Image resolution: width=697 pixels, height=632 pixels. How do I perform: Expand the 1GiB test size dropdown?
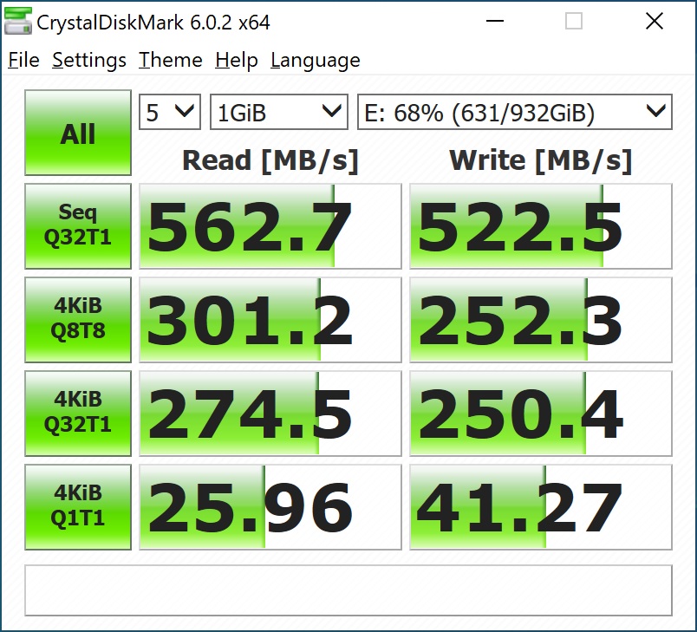(x=278, y=112)
